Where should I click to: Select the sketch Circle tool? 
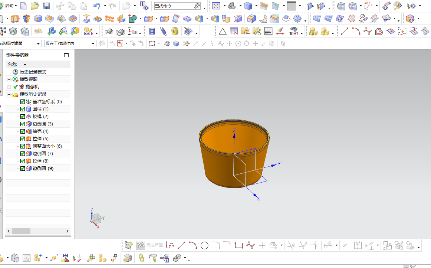(204, 245)
